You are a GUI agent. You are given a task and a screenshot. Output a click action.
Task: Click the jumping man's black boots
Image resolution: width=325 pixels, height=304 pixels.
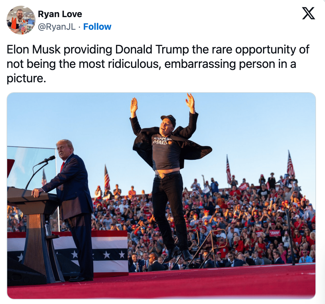(x=179, y=254)
